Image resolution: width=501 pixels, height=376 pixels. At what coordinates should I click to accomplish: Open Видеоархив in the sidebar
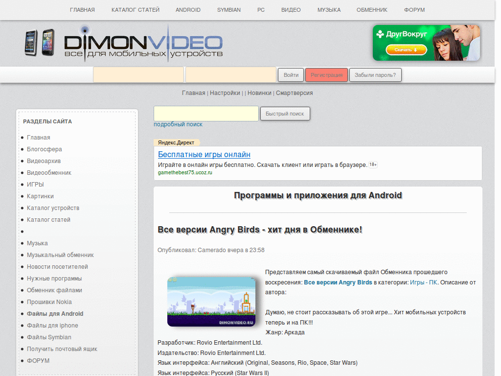pyautogui.click(x=44, y=161)
